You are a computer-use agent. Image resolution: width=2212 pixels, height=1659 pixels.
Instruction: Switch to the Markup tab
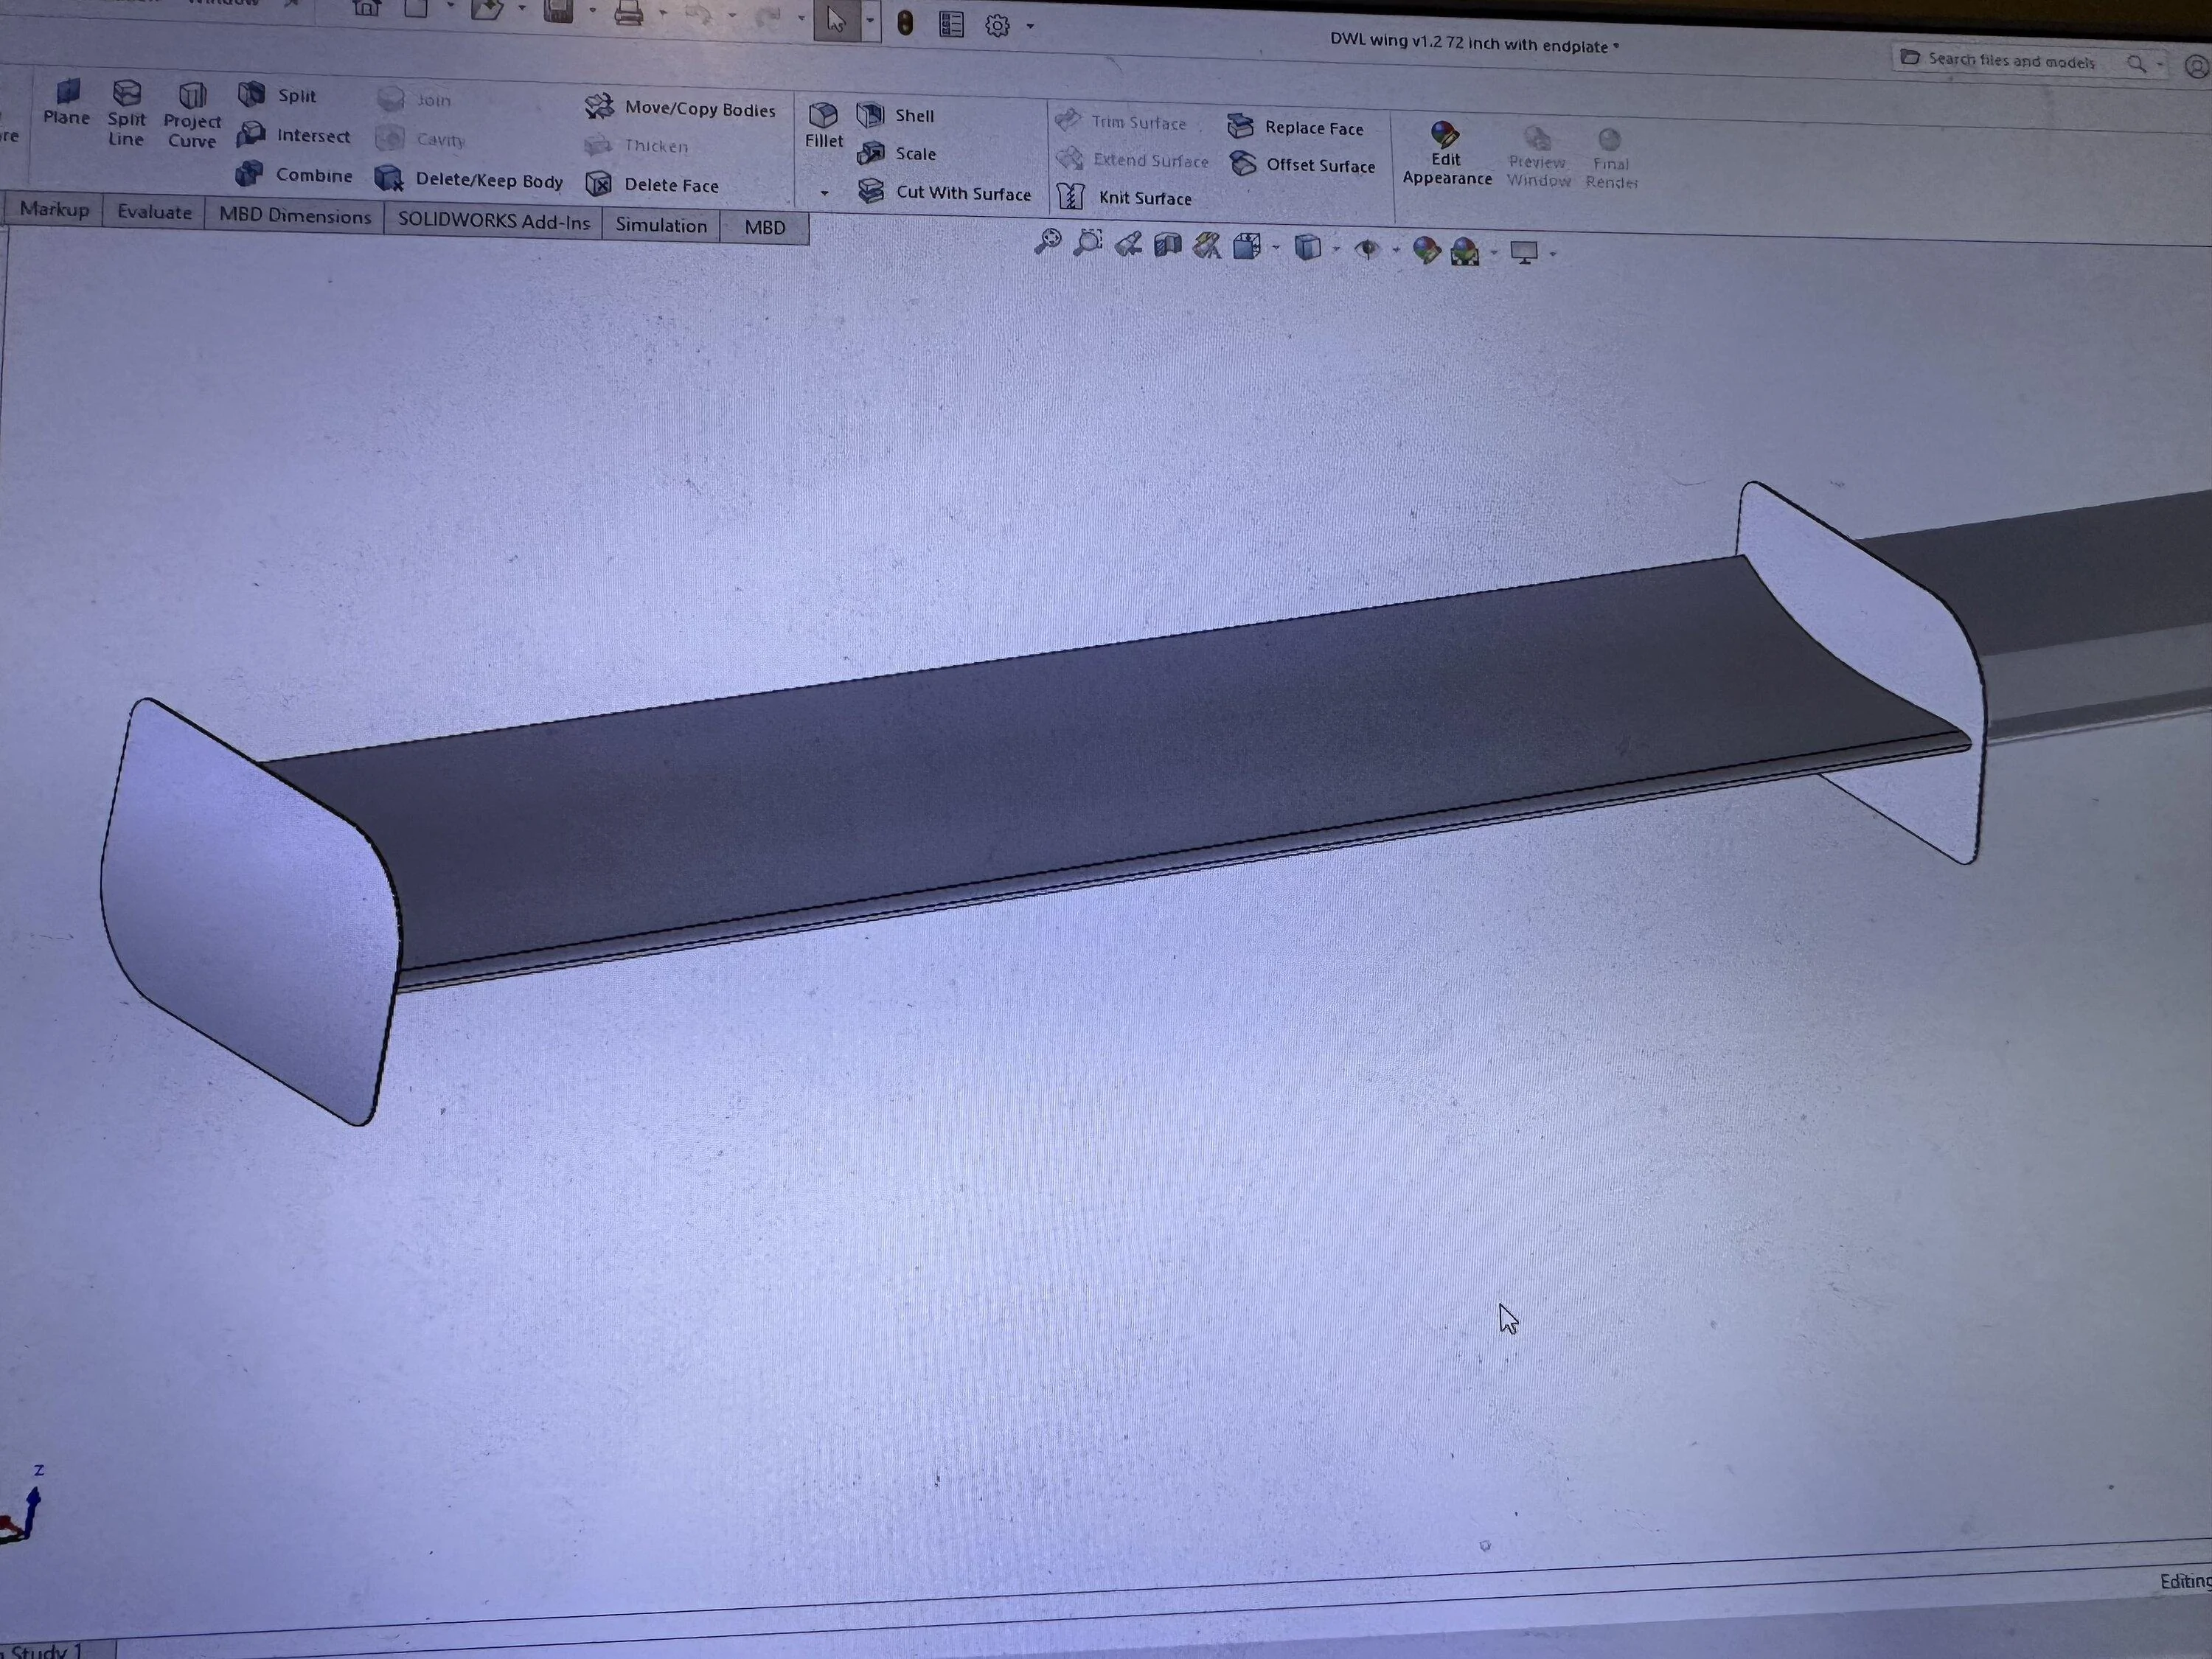54,209
